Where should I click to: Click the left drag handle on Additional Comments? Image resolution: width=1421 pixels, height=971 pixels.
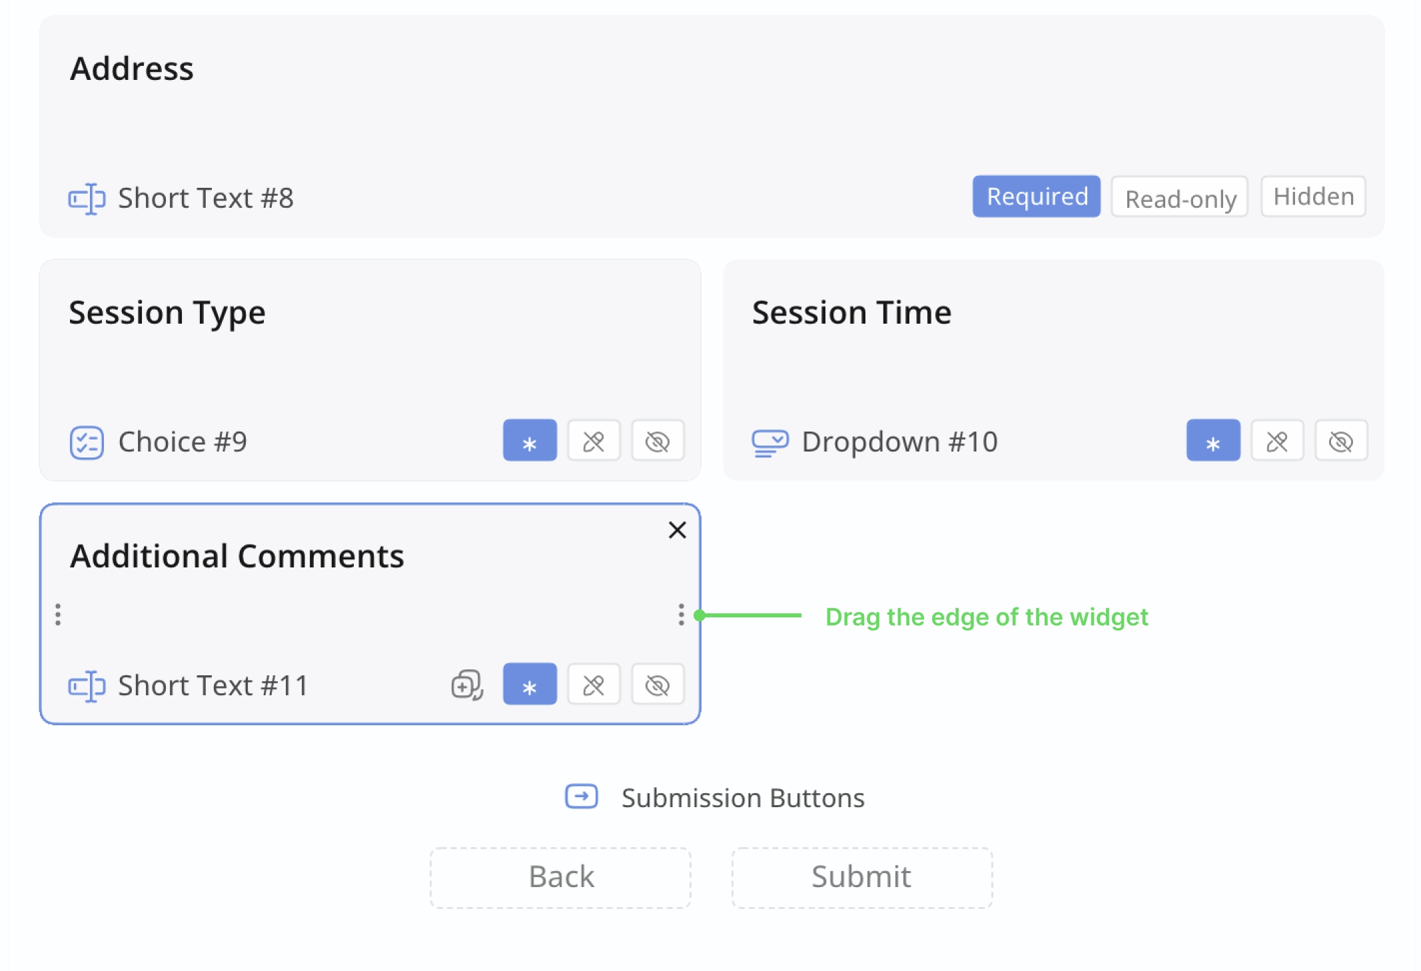(58, 614)
